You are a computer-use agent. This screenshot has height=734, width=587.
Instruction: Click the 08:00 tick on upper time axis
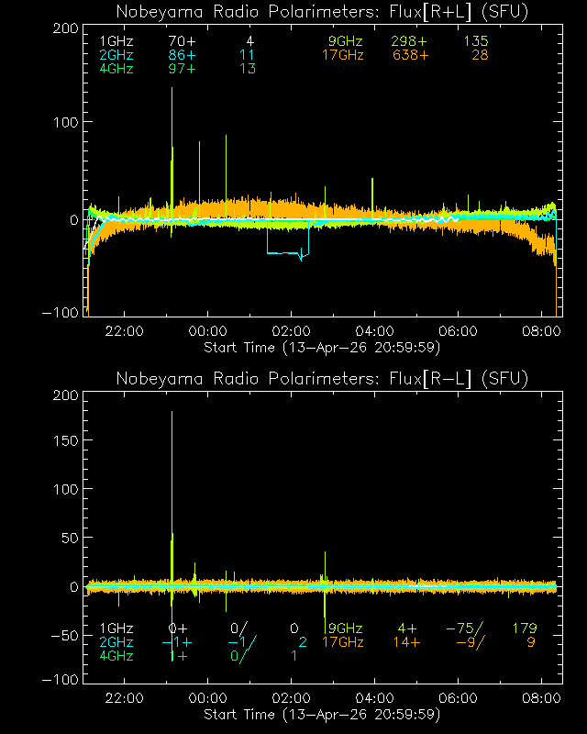point(542,331)
